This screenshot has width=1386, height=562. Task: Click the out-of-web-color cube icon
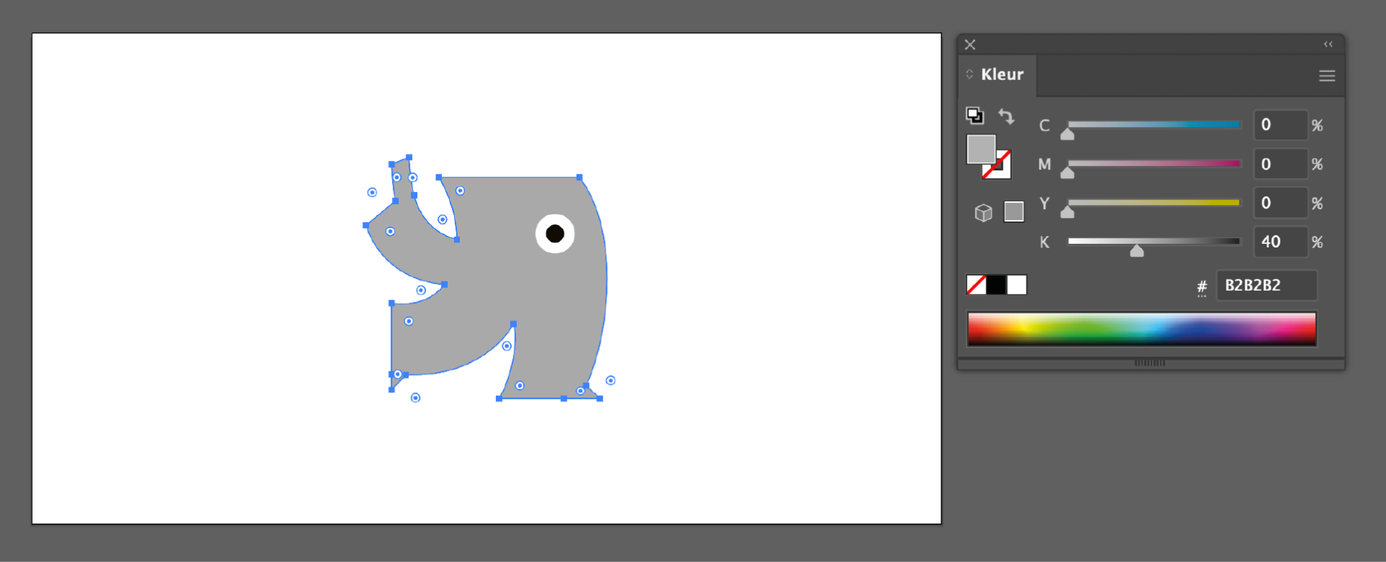tap(983, 213)
